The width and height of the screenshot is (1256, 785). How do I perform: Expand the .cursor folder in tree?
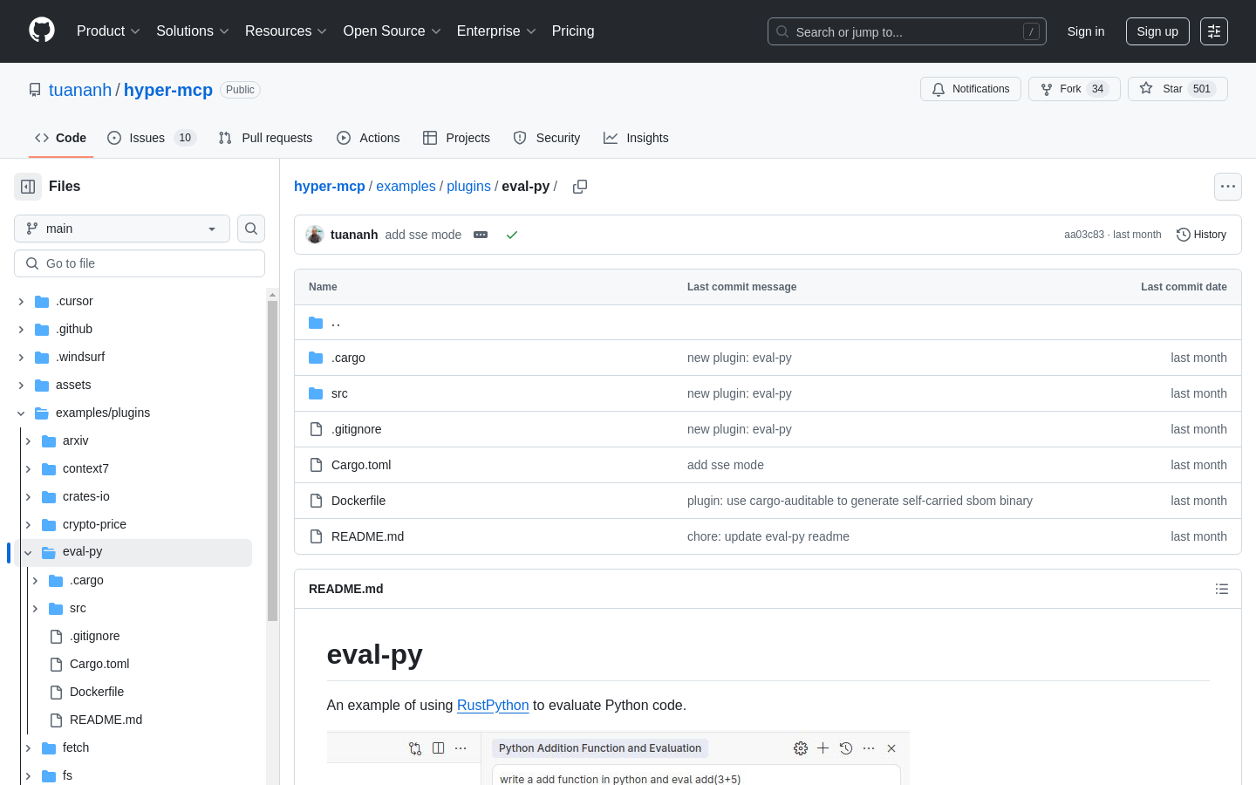[x=21, y=302]
